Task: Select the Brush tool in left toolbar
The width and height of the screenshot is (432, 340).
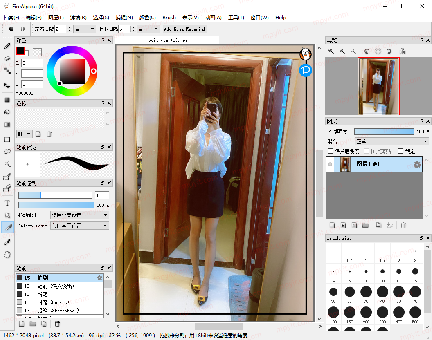Action: point(7,46)
